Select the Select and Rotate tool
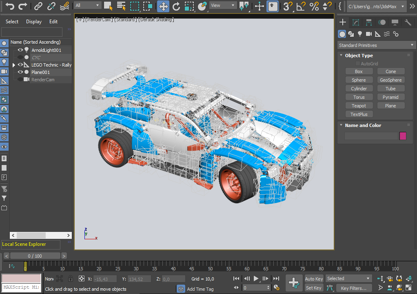 [x=176, y=6]
